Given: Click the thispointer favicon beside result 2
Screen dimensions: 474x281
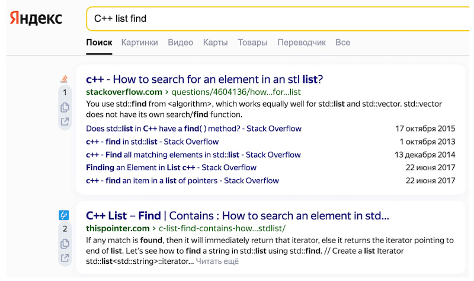Looking at the screenshot, I should [x=64, y=215].
